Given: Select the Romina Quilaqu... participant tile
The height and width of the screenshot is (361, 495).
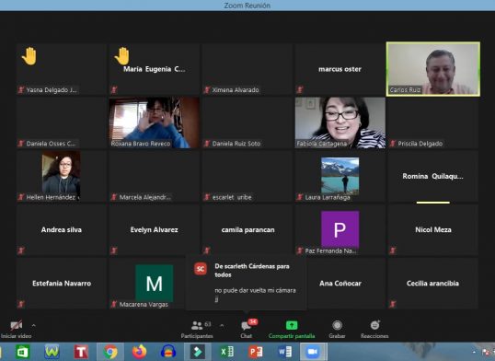Looking at the screenshot, I should (432, 176).
